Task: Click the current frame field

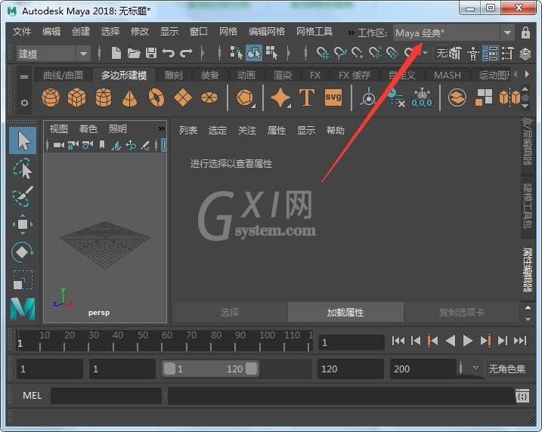Action: click(352, 343)
